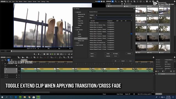This screenshot has width=176, height=99.
Task: Tick the checkbox for clip C0004
Action: coord(160,6)
